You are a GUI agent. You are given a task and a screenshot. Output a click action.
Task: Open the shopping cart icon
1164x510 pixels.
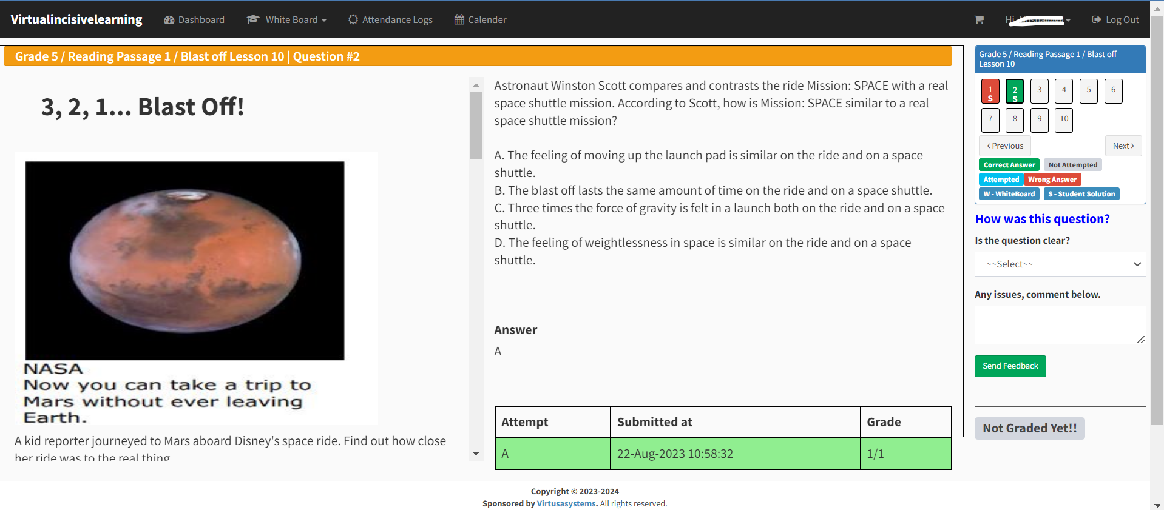(x=979, y=19)
